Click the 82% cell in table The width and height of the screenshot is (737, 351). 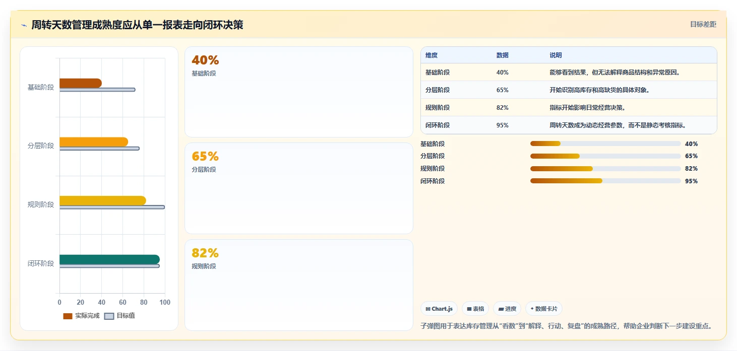tap(502, 107)
